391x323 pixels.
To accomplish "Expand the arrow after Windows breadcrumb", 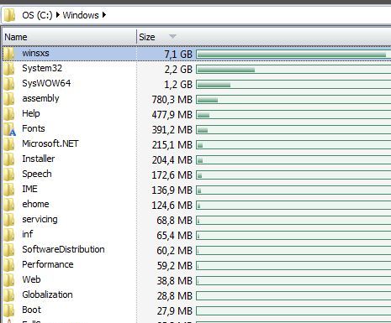I will [104, 15].
